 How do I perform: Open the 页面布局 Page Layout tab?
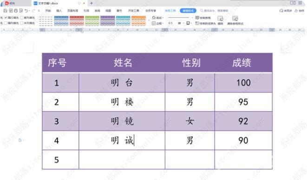coord(72,11)
